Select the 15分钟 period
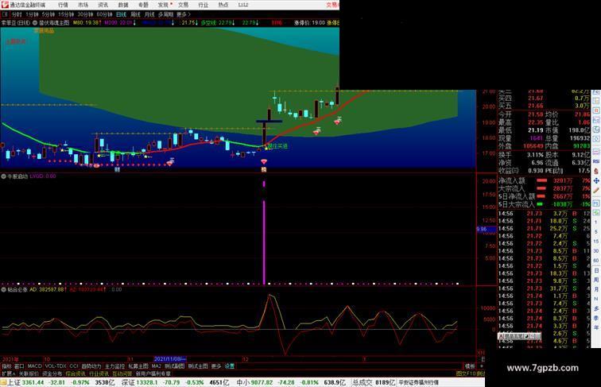 [x=65, y=14]
